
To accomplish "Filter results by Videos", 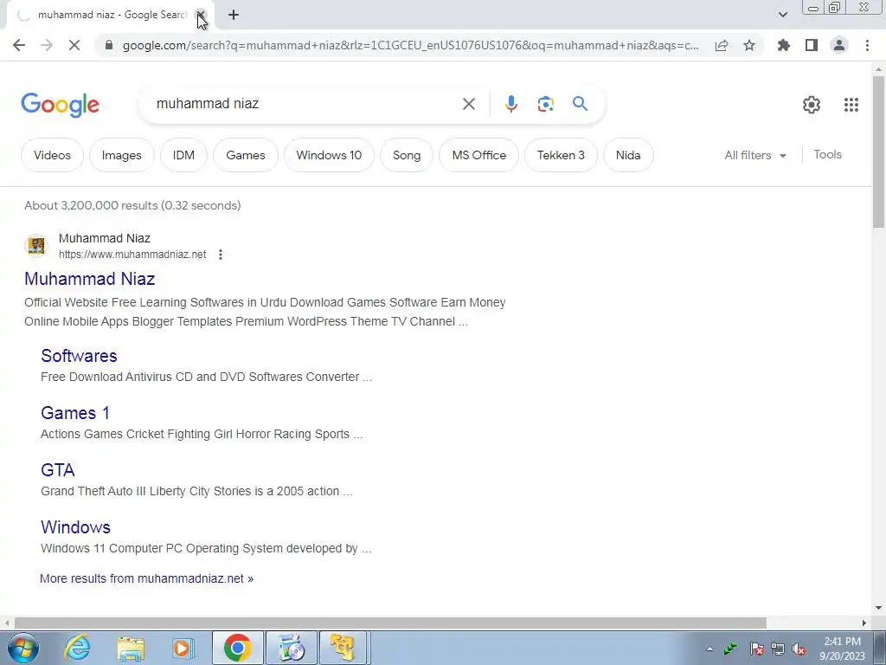I will (x=52, y=155).
